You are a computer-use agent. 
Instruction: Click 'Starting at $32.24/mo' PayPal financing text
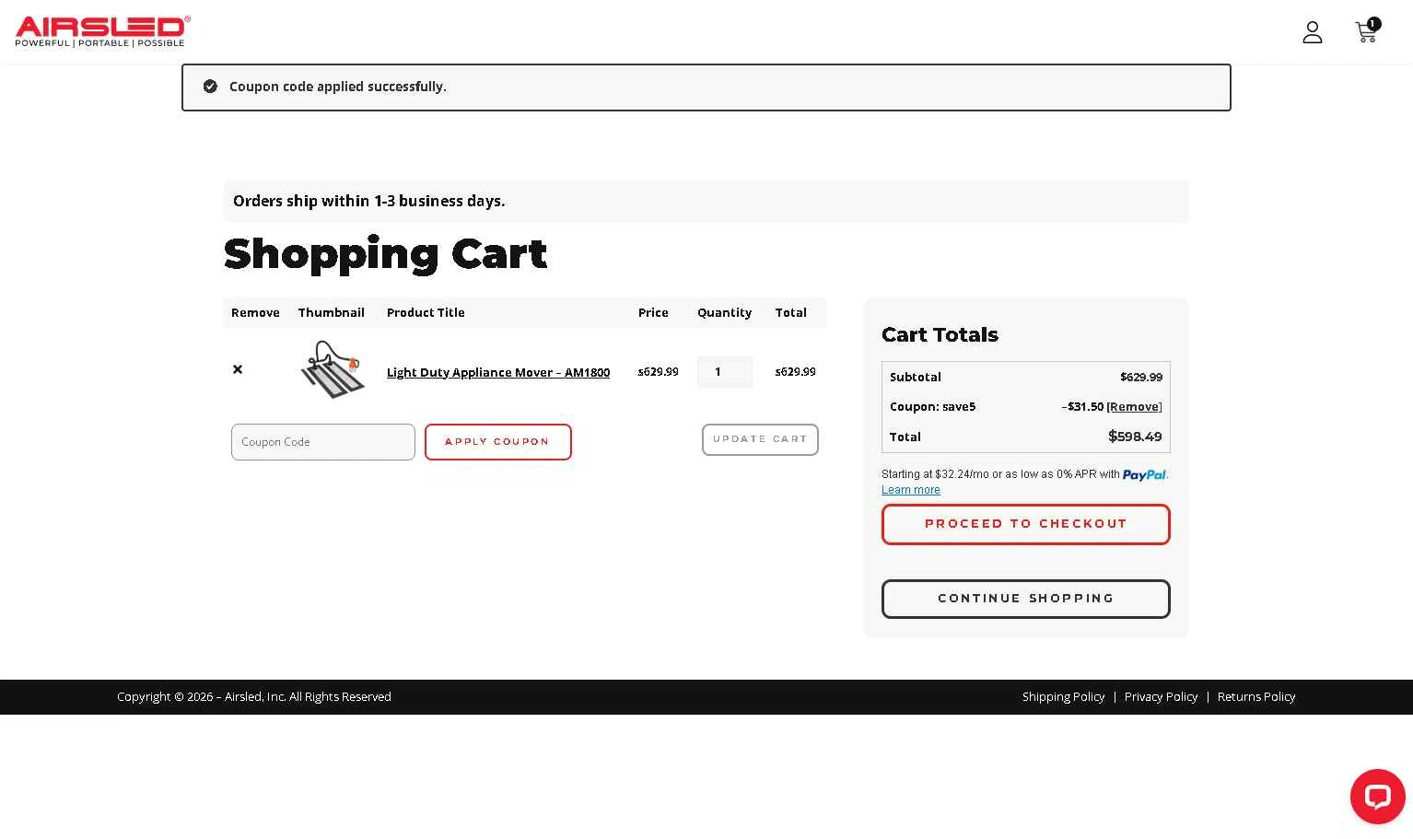(1000, 474)
